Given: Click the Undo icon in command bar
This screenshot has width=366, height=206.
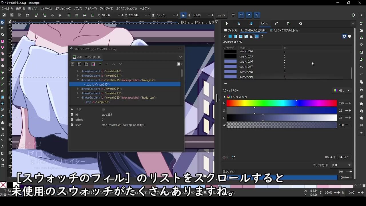Looking at the screenshot, I should click(361, 67).
